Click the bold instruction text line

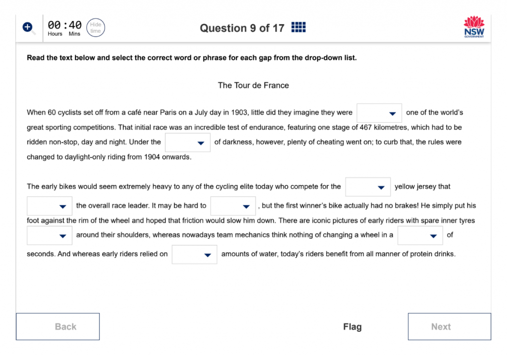coord(192,58)
